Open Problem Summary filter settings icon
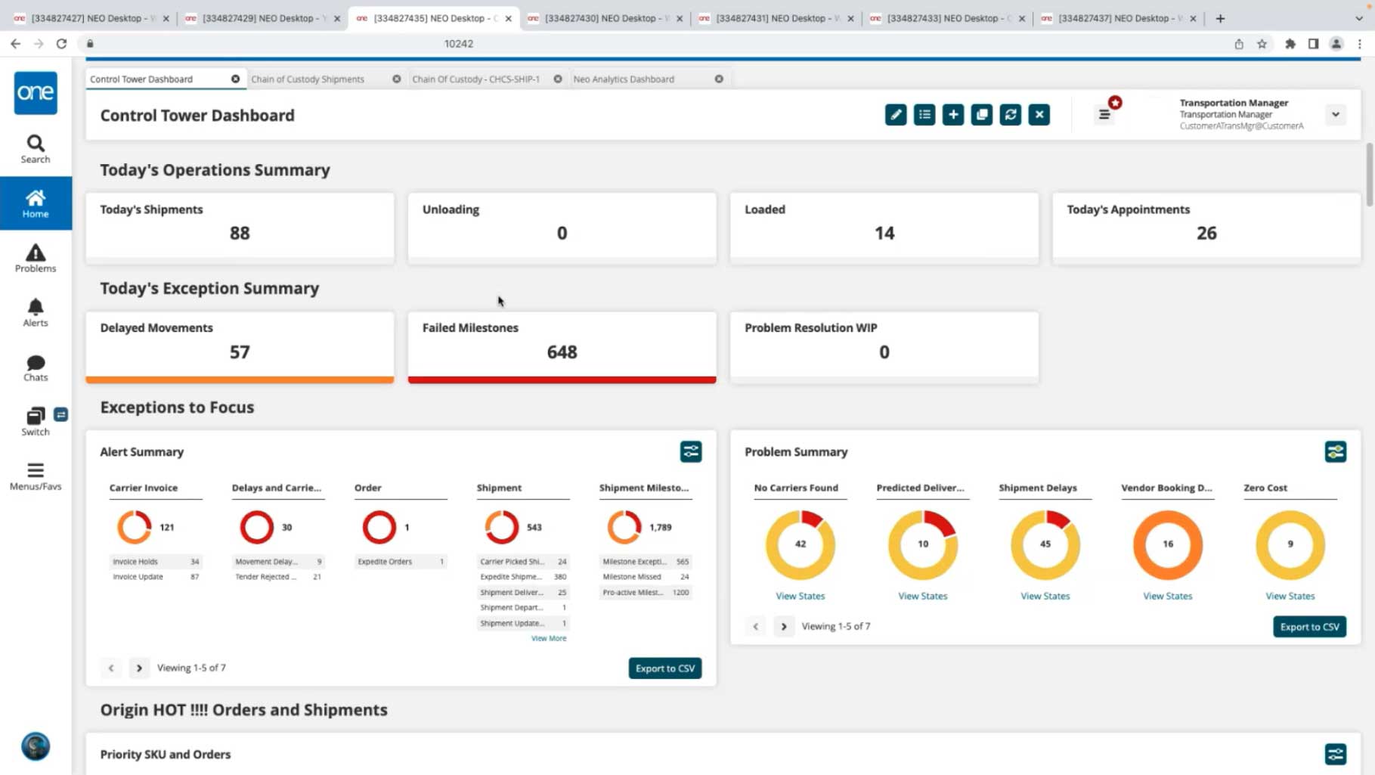This screenshot has width=1375, height=775. coord(1335,451)
